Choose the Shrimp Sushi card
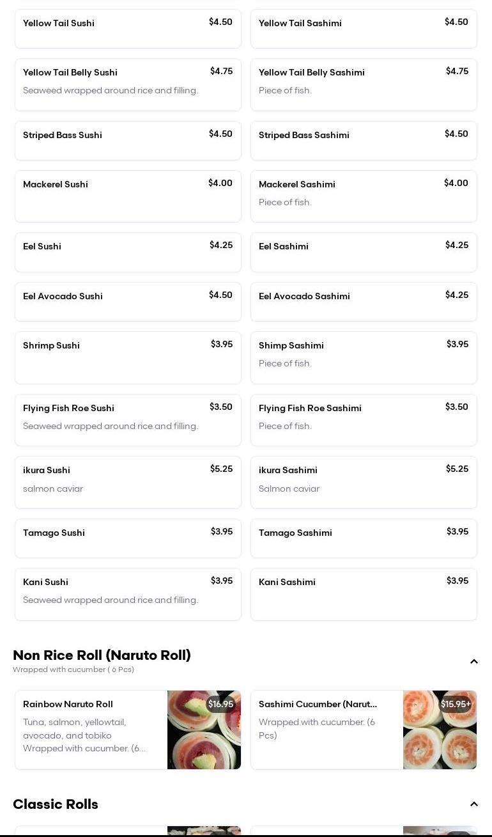Screen dimensions: 492x837 coord(128,357)
